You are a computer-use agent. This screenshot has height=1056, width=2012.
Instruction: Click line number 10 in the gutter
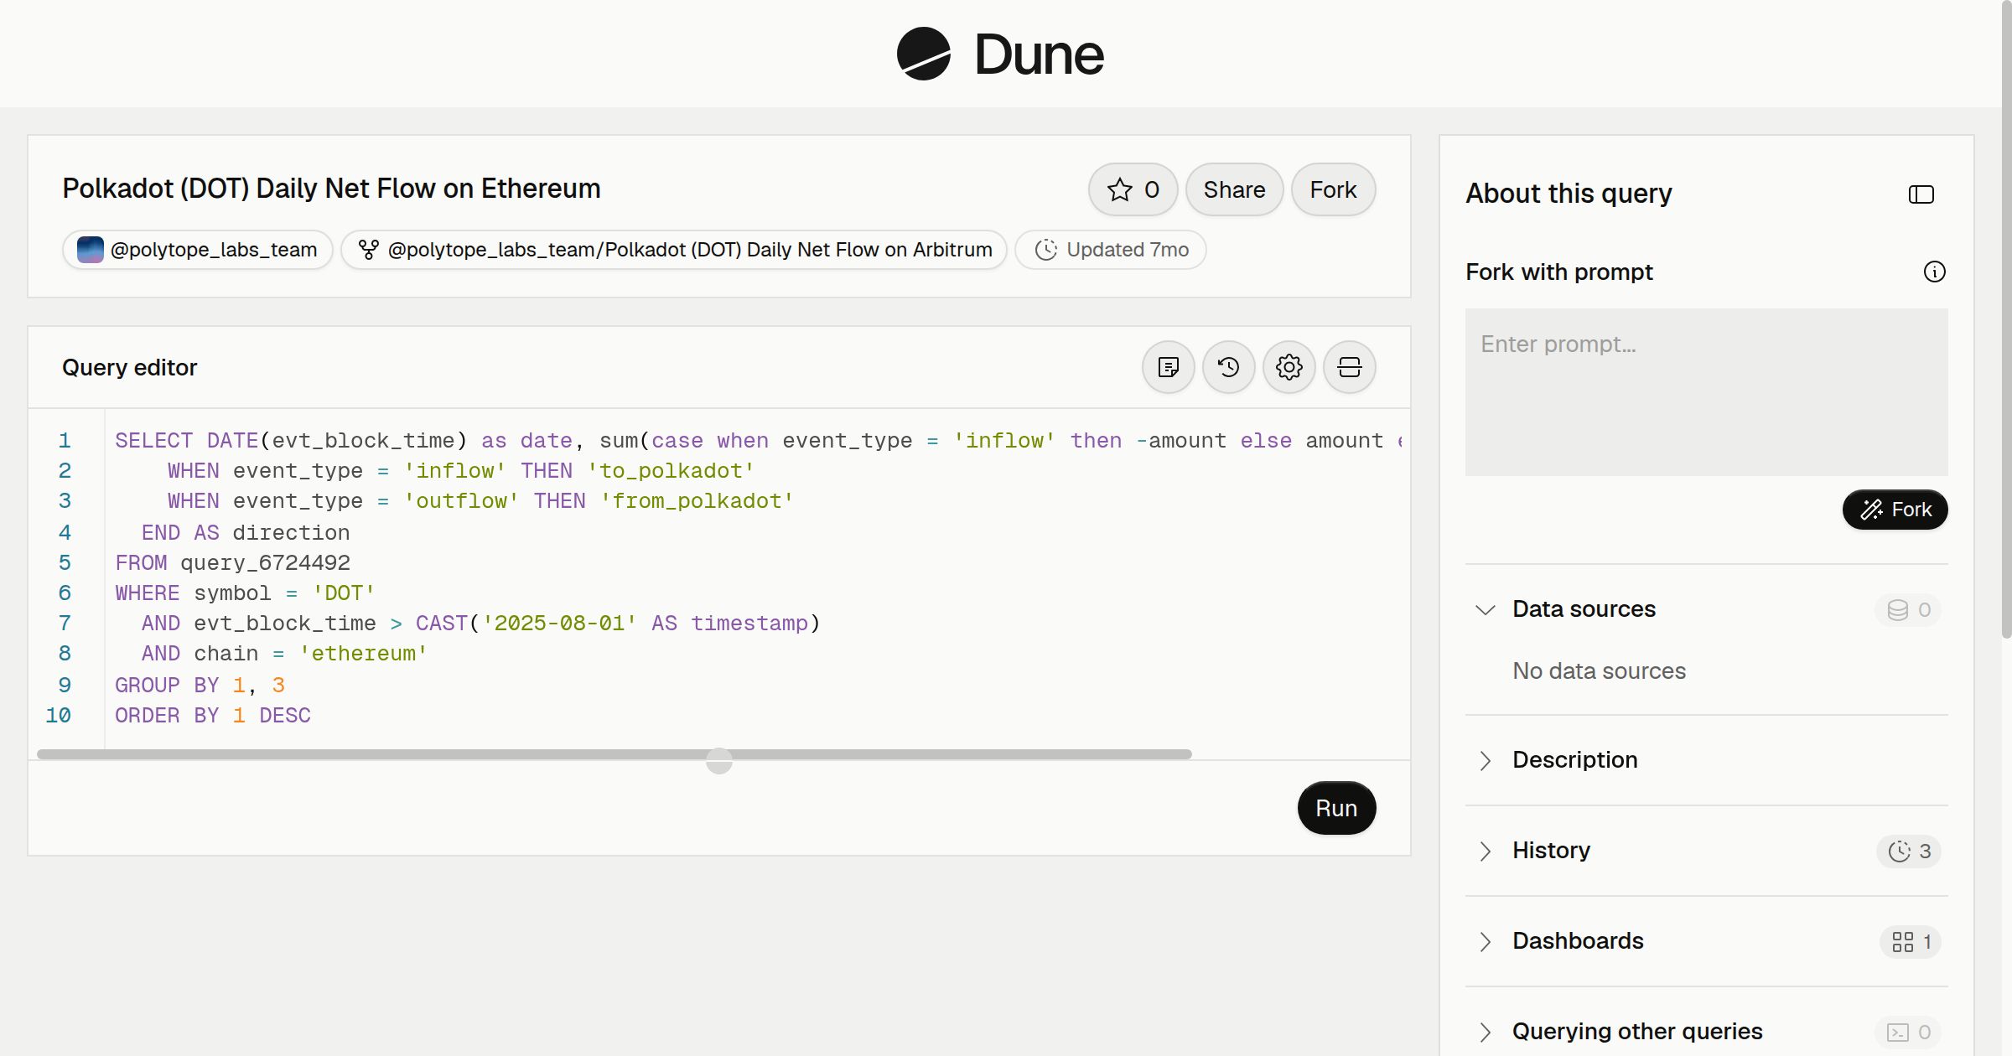[x=58, y=716]
